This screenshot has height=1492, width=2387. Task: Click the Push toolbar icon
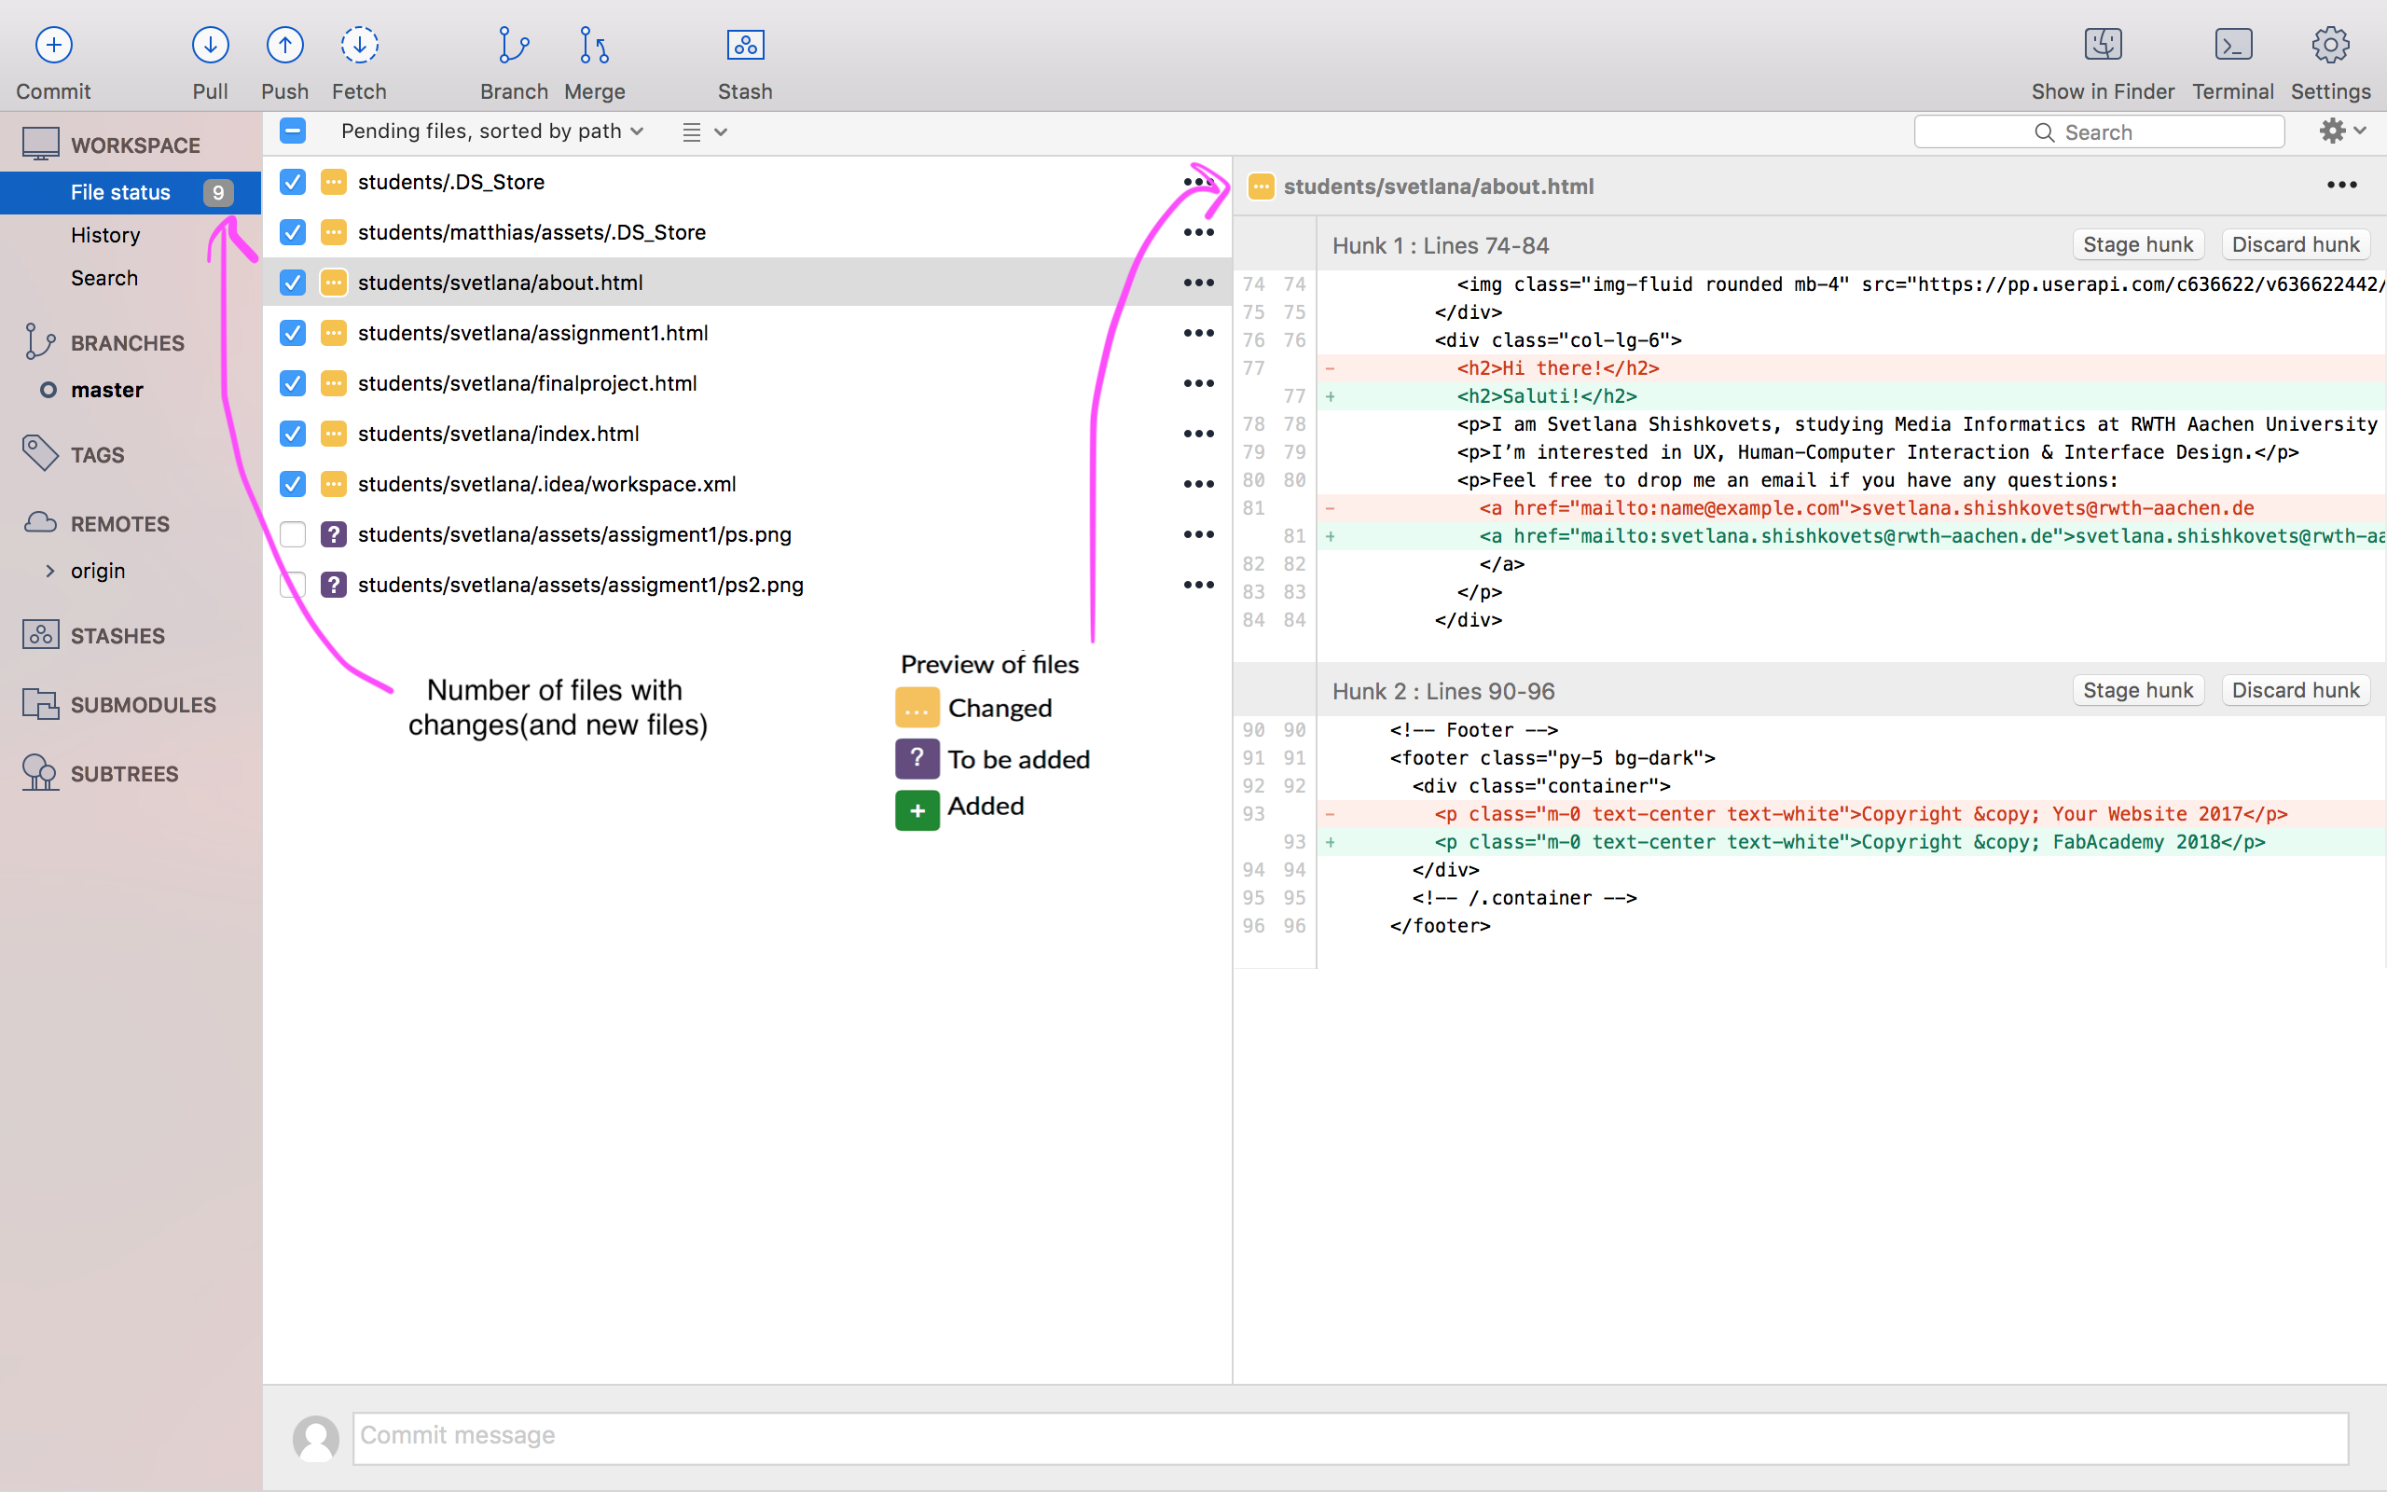[x=285, y=45]
